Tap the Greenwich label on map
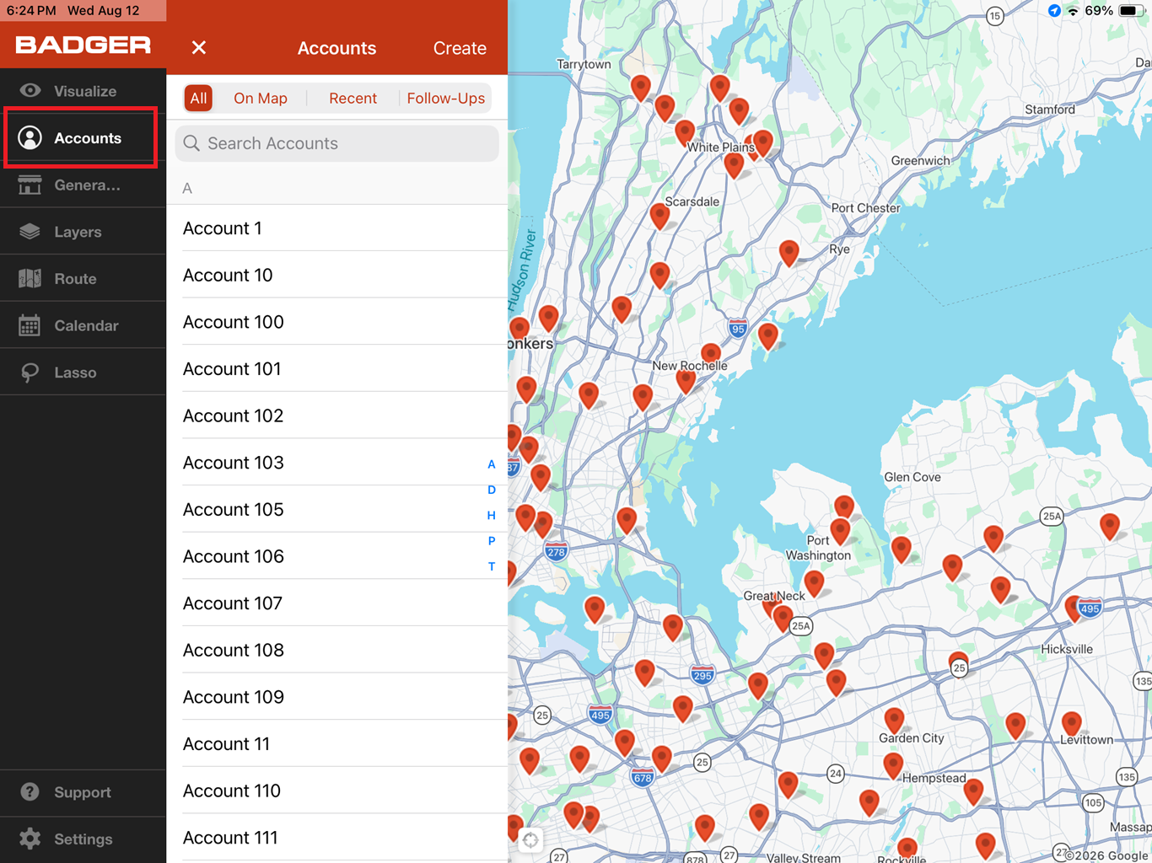Image resolution: width=1152 pixels, height=863 pixels. click(x=920, y=161)
